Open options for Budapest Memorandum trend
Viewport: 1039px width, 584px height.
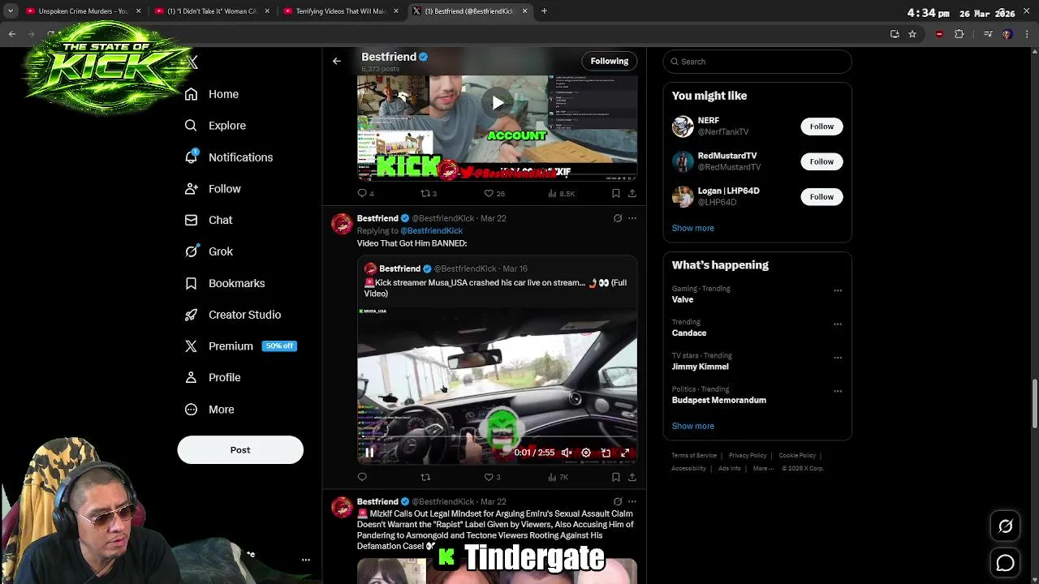(x=838, y=391)
